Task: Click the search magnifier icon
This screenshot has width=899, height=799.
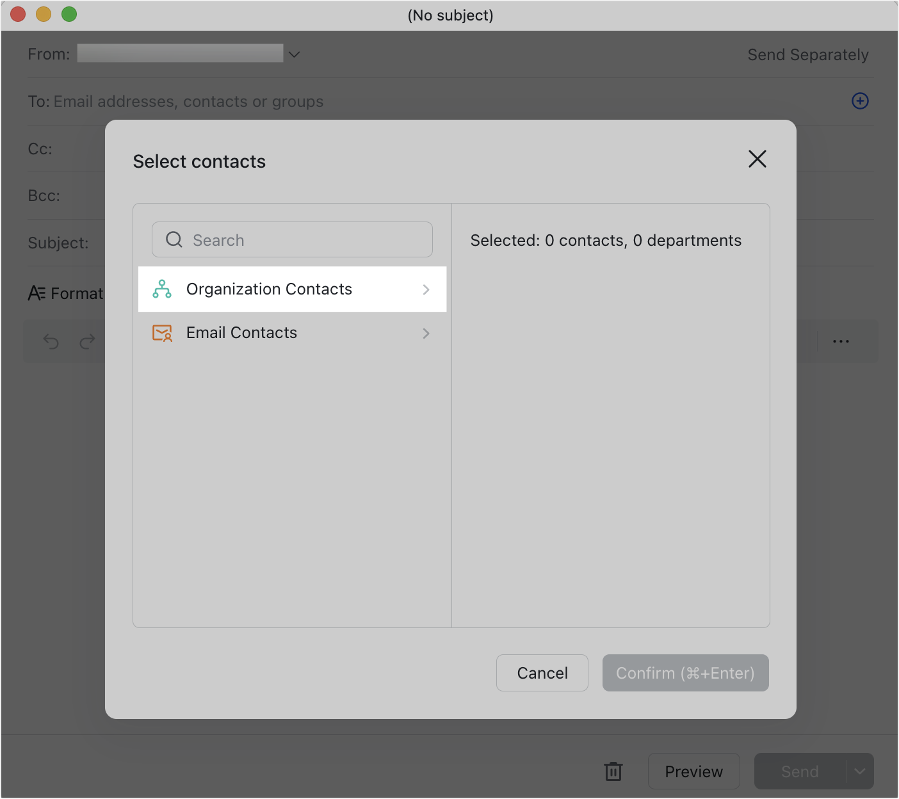Action: (x=173, y=239)
